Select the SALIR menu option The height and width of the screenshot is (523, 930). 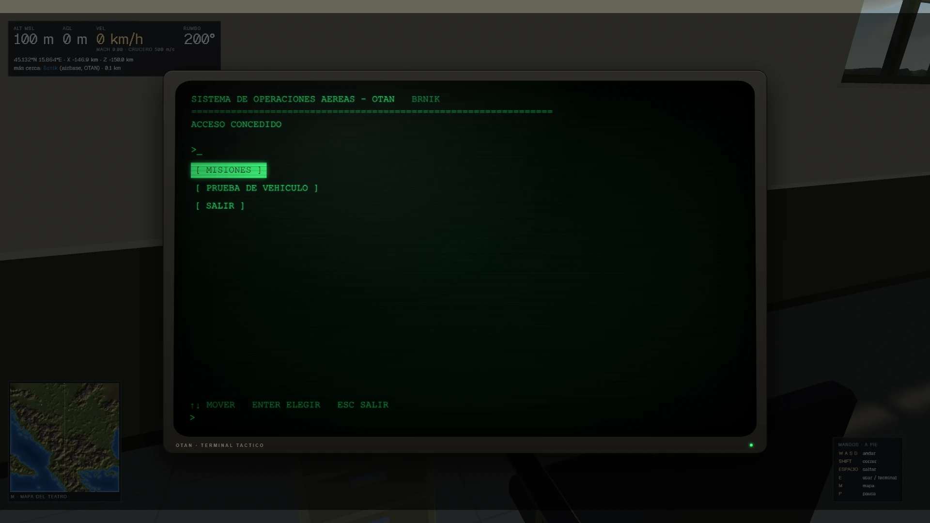[220, 206]
